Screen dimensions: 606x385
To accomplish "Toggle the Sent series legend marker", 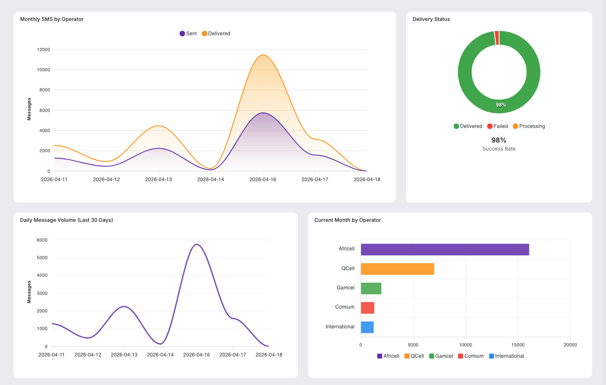I will (x=182, y=34).
